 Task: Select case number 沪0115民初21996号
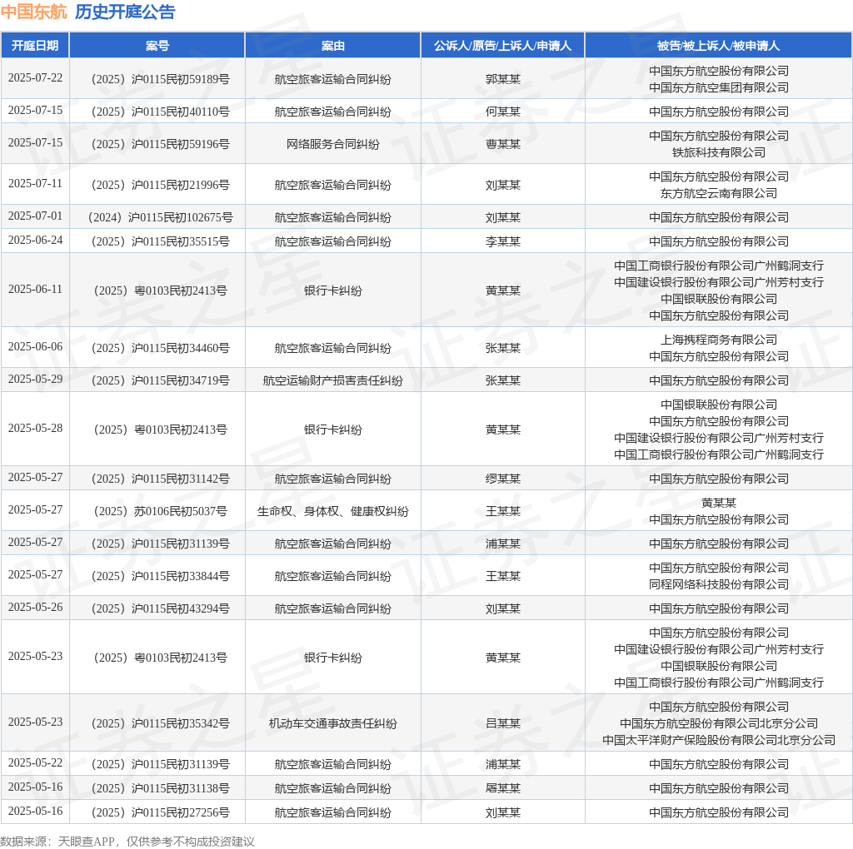(x=160, y=186)
